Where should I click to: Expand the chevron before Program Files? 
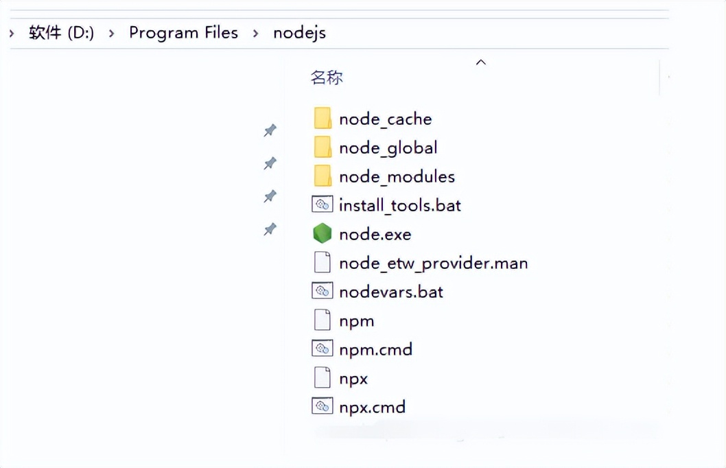[111, 33]
